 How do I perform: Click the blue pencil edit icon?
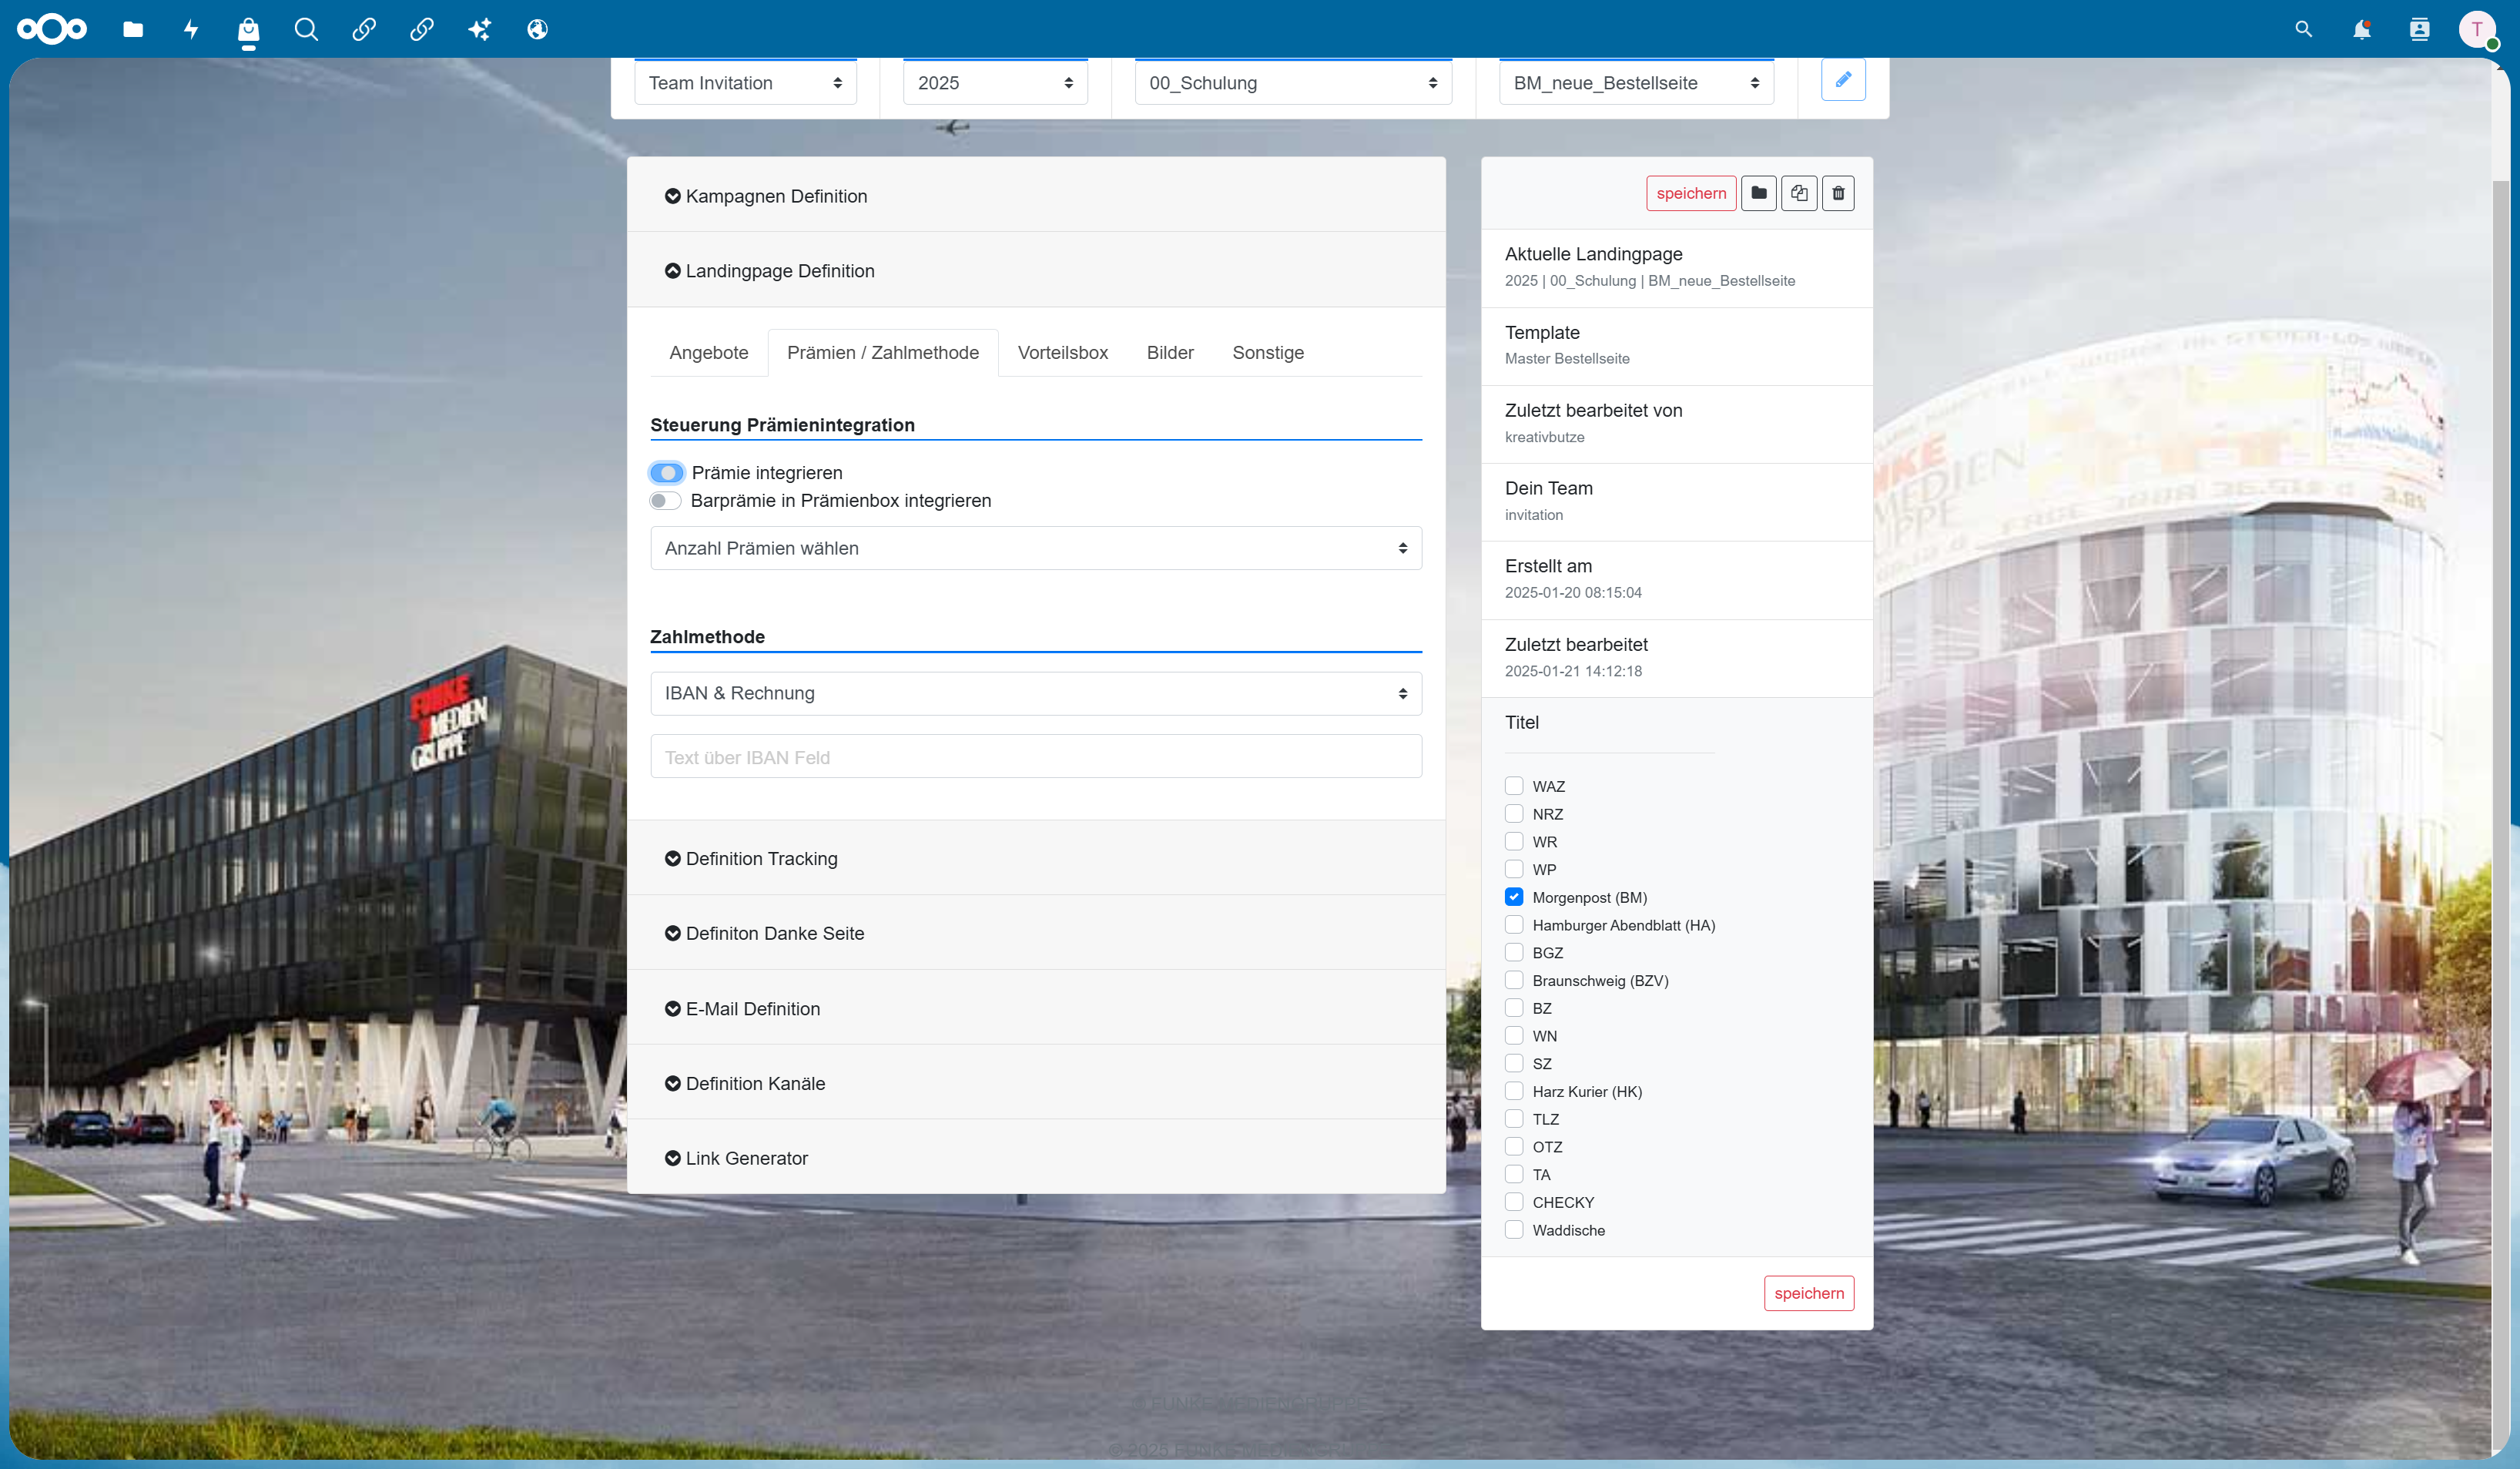pos(1843,80)
